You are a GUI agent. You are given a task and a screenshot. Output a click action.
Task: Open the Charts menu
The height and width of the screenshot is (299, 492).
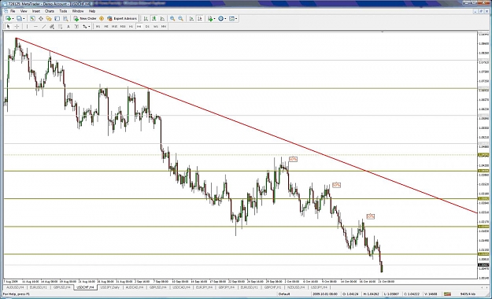click(50, 11)
